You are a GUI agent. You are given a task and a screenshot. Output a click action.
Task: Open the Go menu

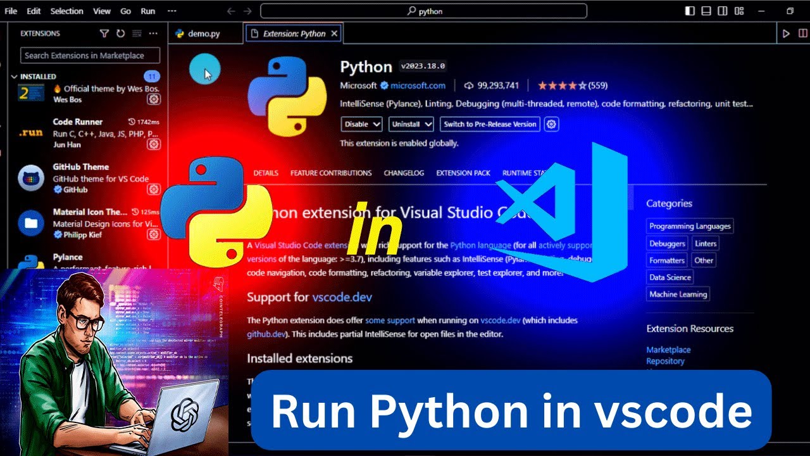(x=125, y=11)
